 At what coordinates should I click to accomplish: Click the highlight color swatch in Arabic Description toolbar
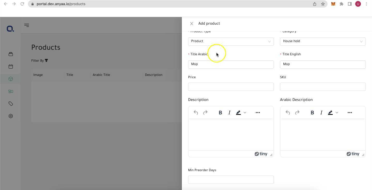330,112
